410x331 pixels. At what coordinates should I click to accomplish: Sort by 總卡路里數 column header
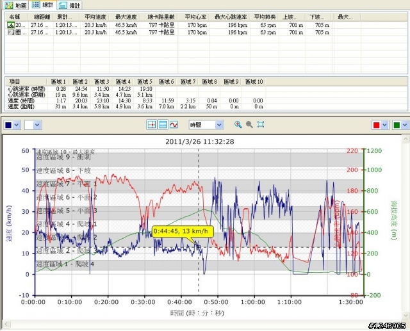(x=160, y=17)
